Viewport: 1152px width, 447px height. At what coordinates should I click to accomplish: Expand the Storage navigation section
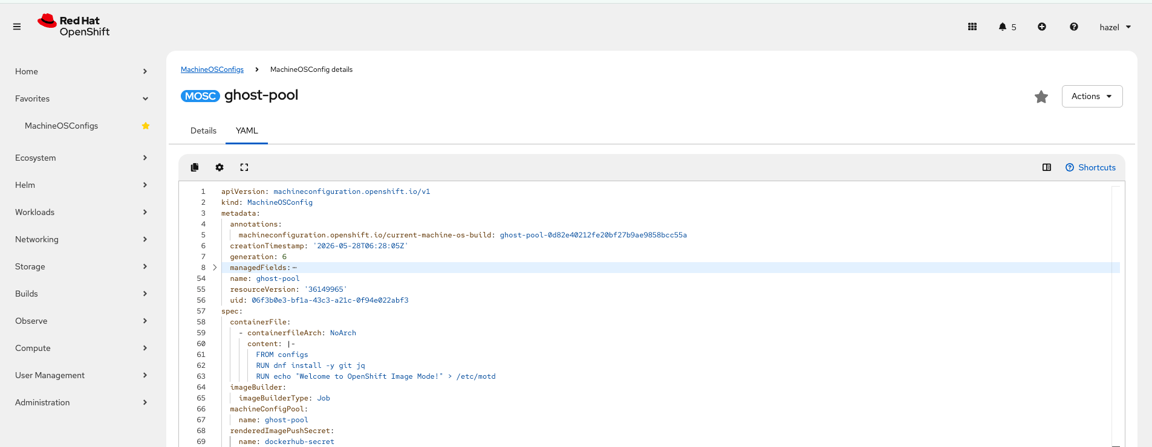click(82, 266)
